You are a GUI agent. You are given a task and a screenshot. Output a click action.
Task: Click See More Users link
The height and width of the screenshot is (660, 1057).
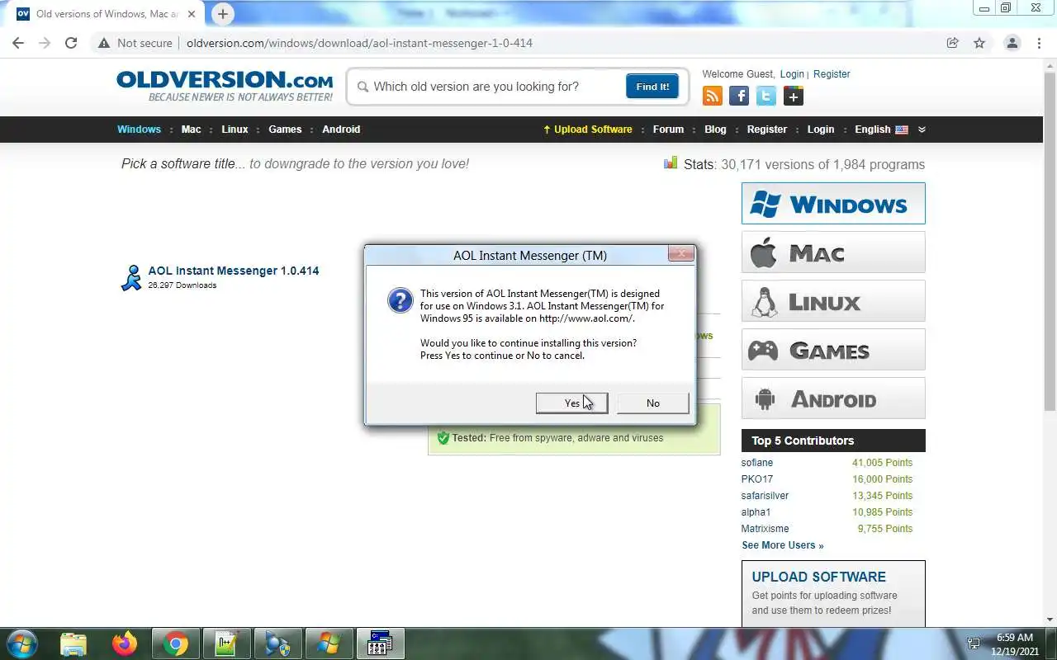point(782,545)
